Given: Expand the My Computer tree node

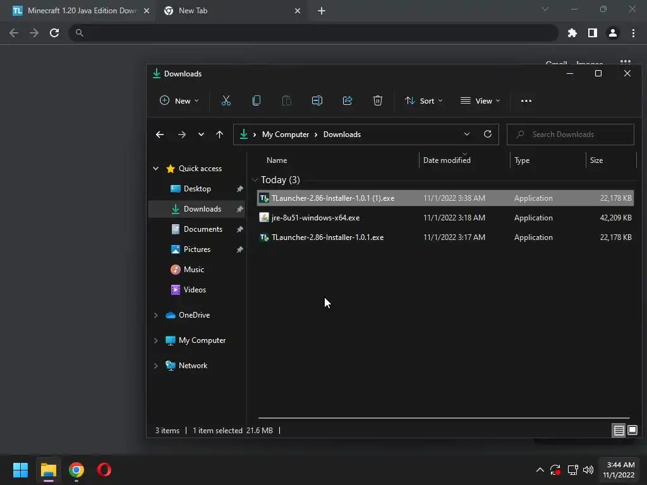Looking at the screenshot, I should click(x=155, y=340).
